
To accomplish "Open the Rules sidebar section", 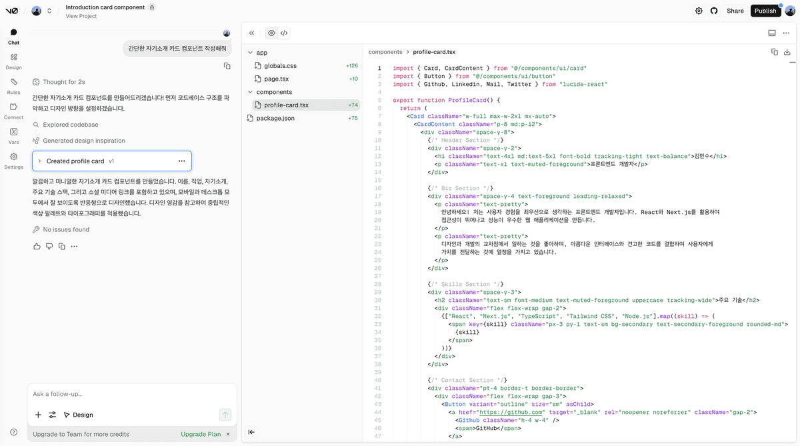I will (13, 85).
